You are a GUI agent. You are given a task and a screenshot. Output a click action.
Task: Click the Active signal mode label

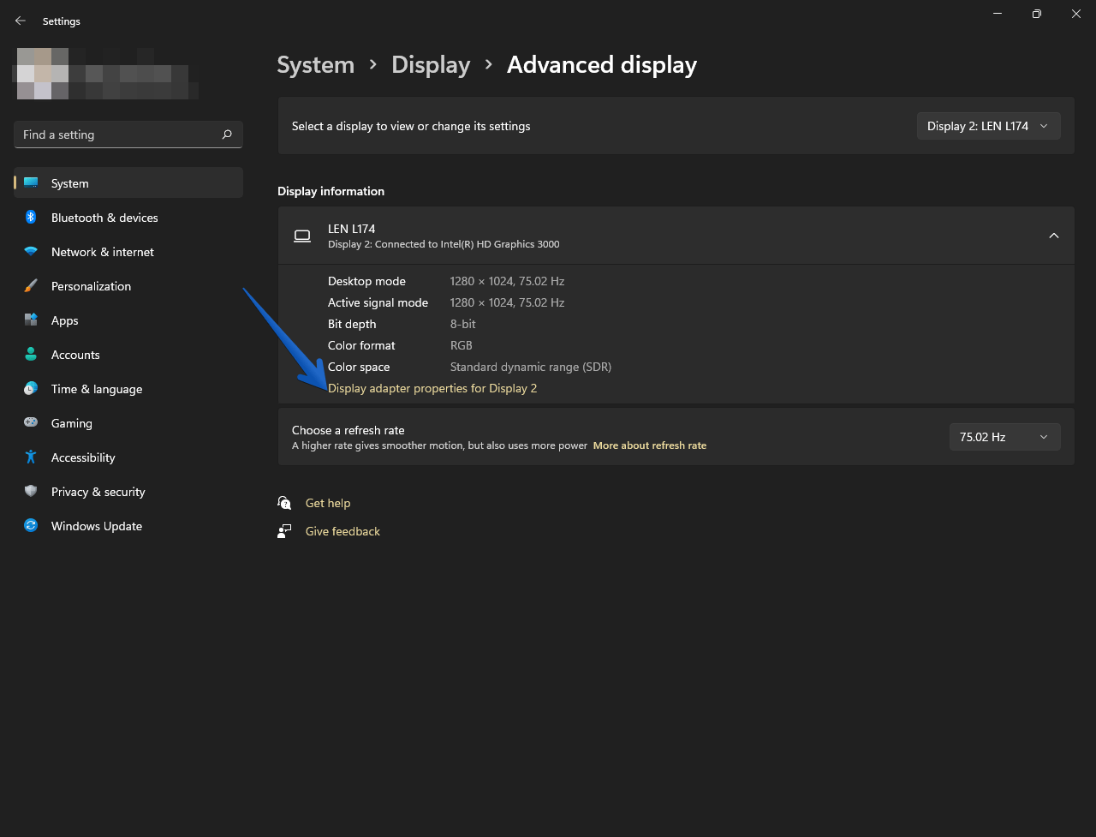click(x=378, y=302)
